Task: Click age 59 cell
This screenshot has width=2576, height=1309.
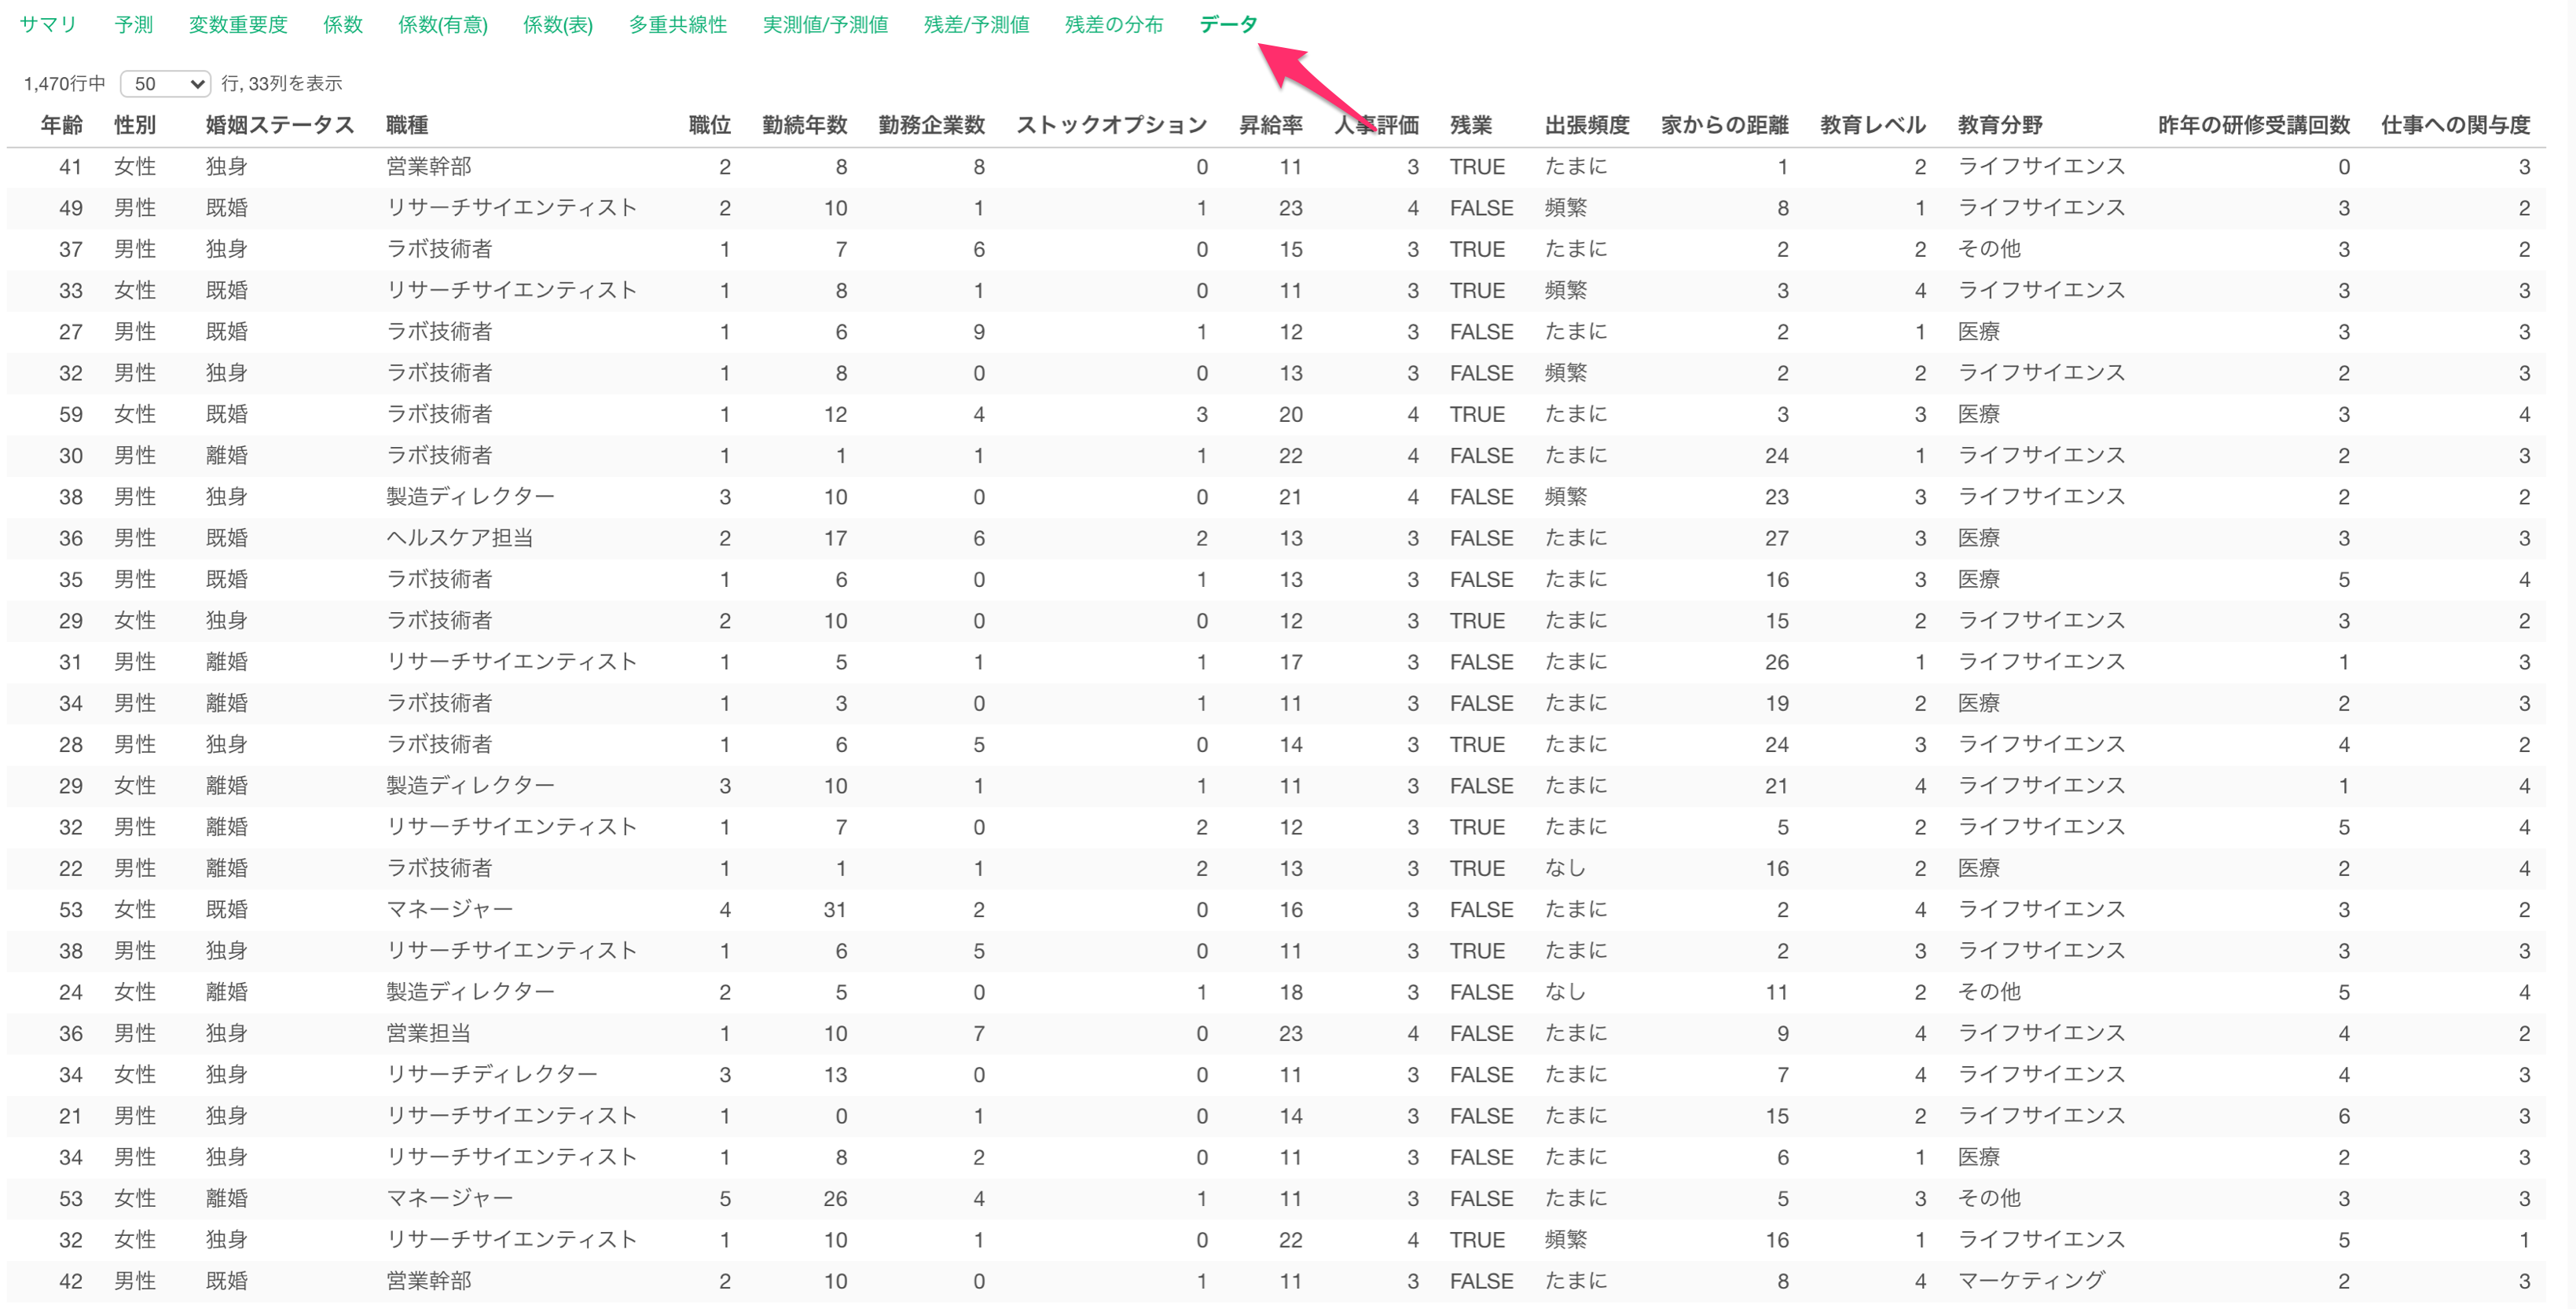Action: coord(70,414)
